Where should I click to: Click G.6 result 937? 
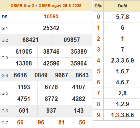[51, 111]
